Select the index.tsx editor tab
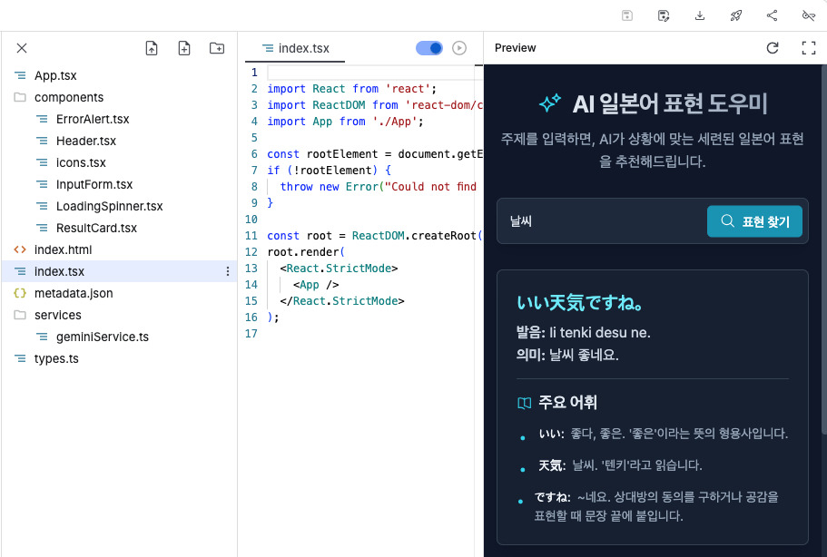The height and width of the screenshot is (557, 827). tap(295, 48)
